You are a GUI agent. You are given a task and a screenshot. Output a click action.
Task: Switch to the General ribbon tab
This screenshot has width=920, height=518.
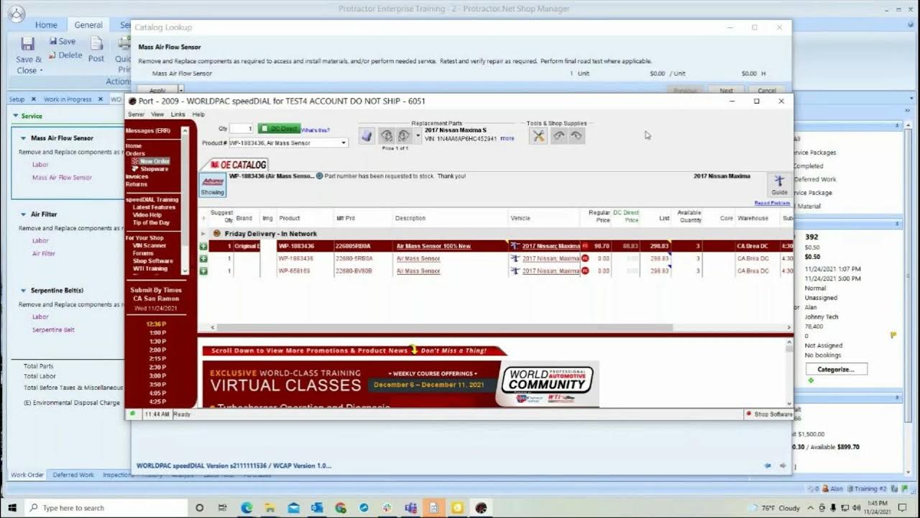click(88, 24)
